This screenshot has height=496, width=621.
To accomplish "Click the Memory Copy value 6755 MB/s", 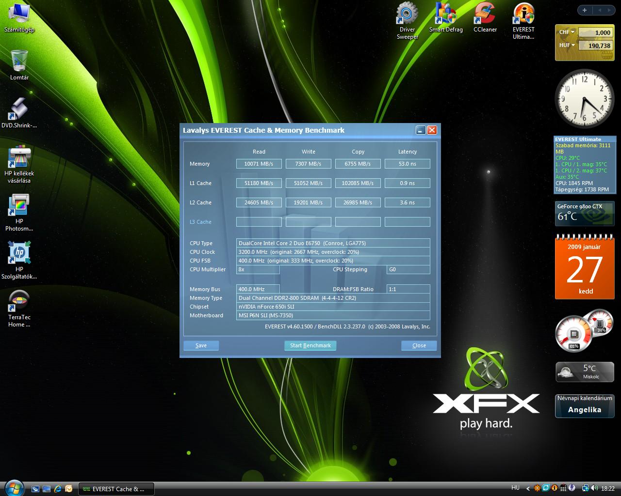I will 358,164.
